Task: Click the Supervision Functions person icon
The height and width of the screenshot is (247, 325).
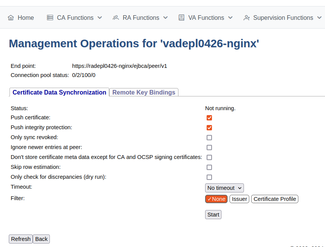Action: point(246,18)
